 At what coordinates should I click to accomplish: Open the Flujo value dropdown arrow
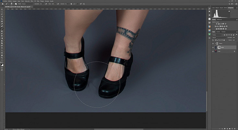coord(55,4)
